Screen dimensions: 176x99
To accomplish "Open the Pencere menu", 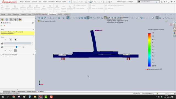I will point(59,2).
